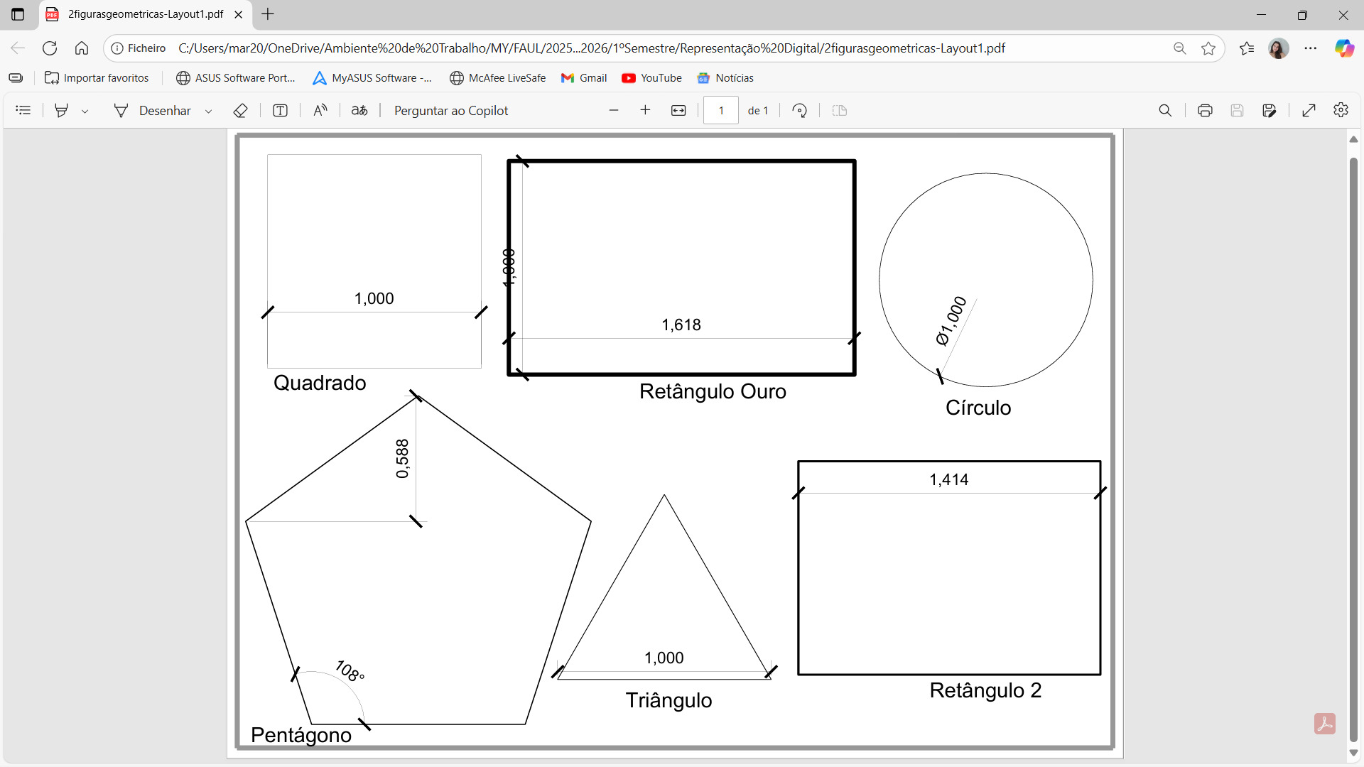The width and height of the screenshot is (1364, 767).
Task: Select the highlighter tool
Action: 62,110
